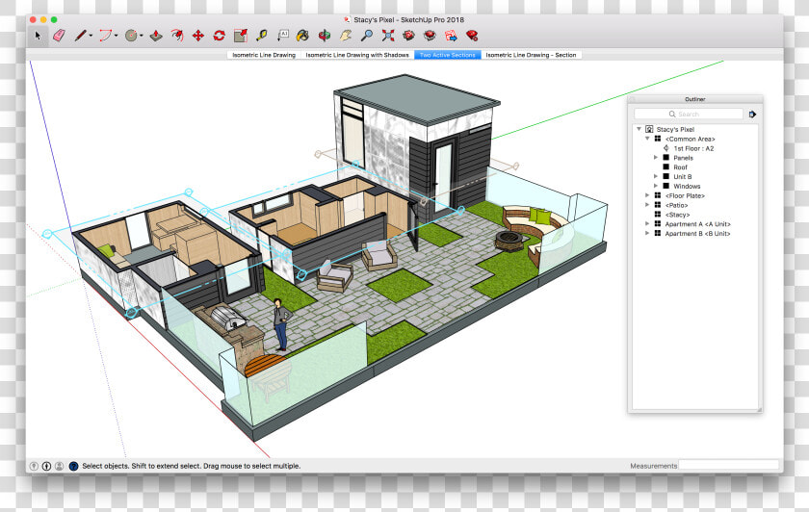The height and width of the screenshot is (512, 809).
Task: Open the Instructor help question icon
Action: click(x=74, y=466)
